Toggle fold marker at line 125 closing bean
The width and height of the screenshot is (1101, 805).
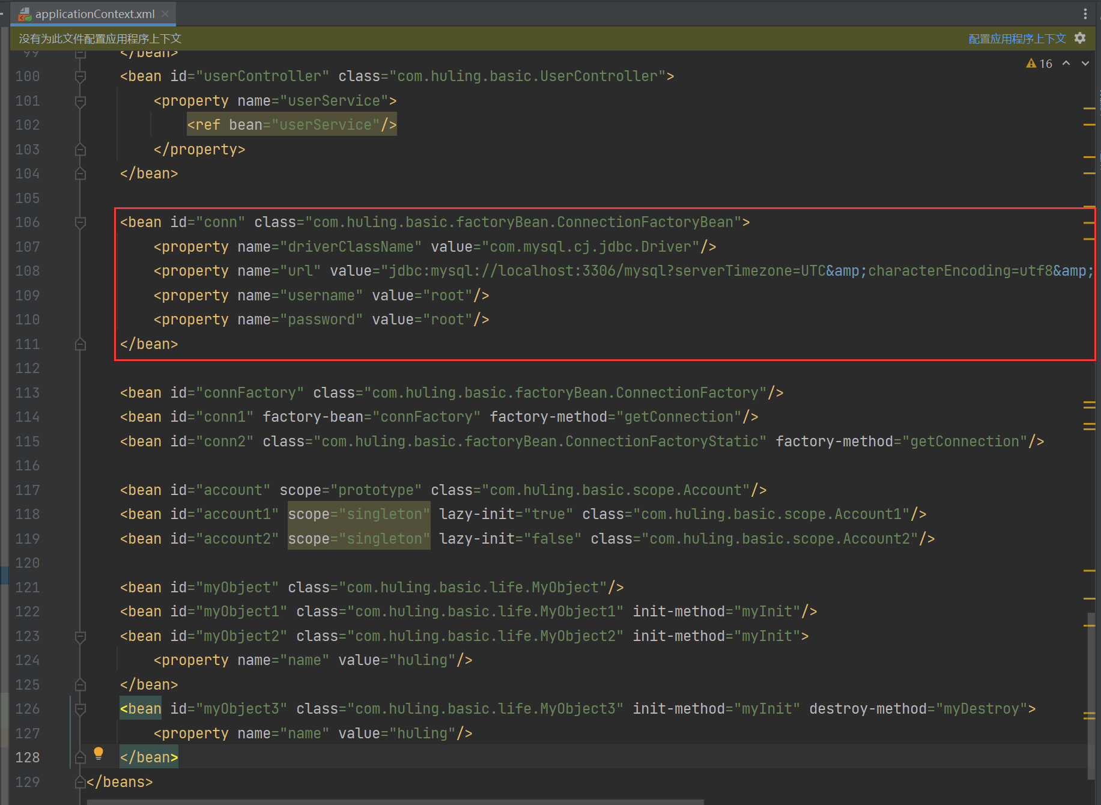(80, 685)
